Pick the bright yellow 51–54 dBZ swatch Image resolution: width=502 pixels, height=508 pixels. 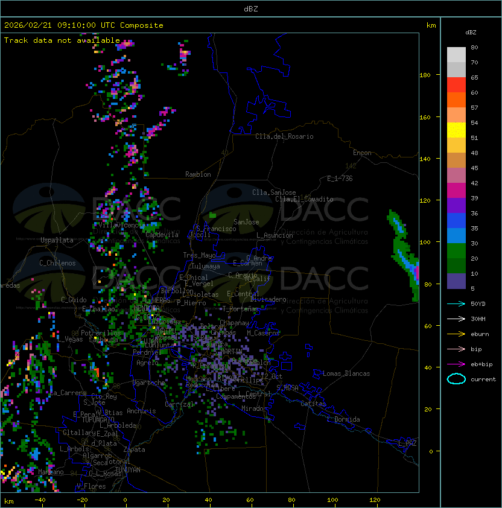pyautogui.click(x=456, y=130)
